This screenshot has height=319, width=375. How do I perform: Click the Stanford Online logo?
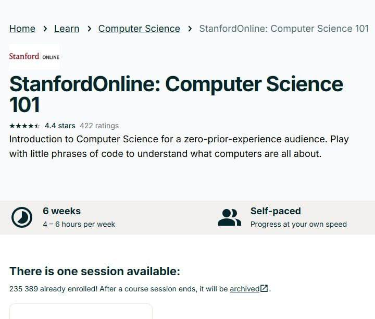click(x=34, y=57)
